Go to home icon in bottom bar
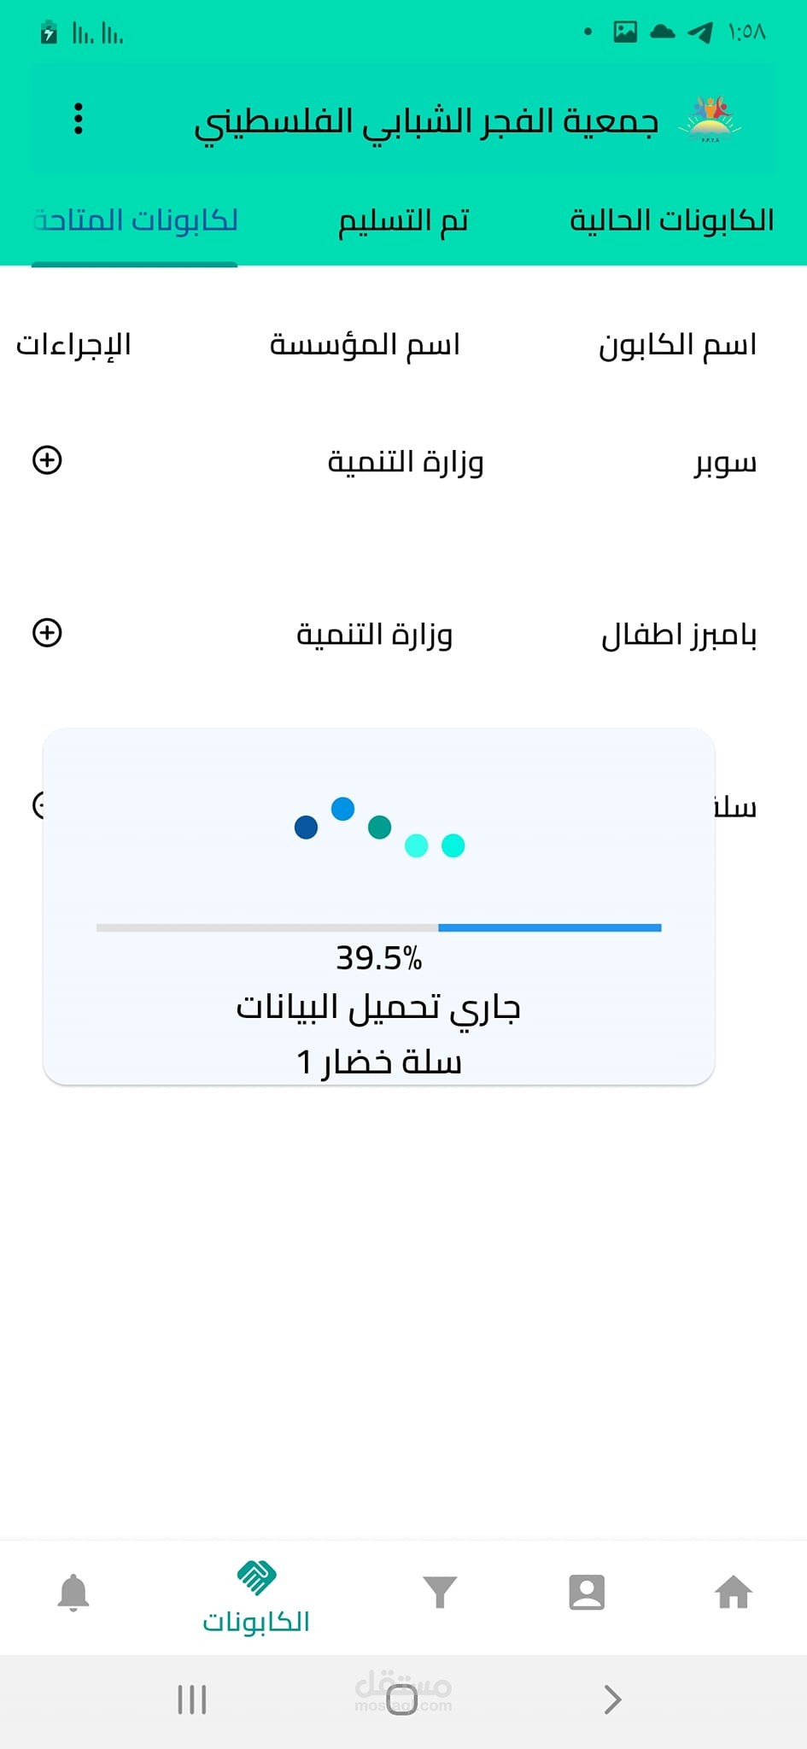 pos(734,1592)
